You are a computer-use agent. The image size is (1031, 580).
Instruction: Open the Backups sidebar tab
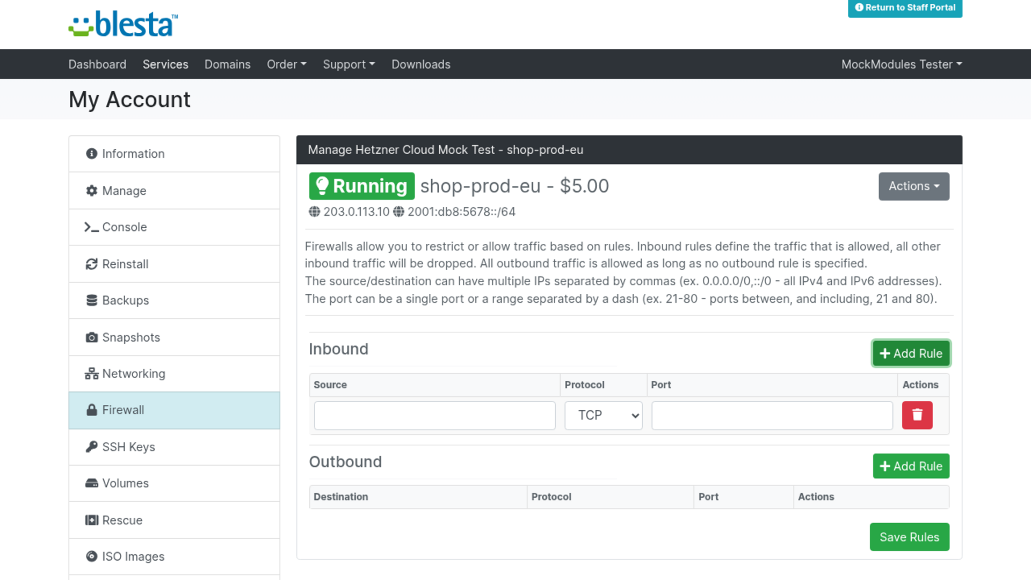(175, 301)
